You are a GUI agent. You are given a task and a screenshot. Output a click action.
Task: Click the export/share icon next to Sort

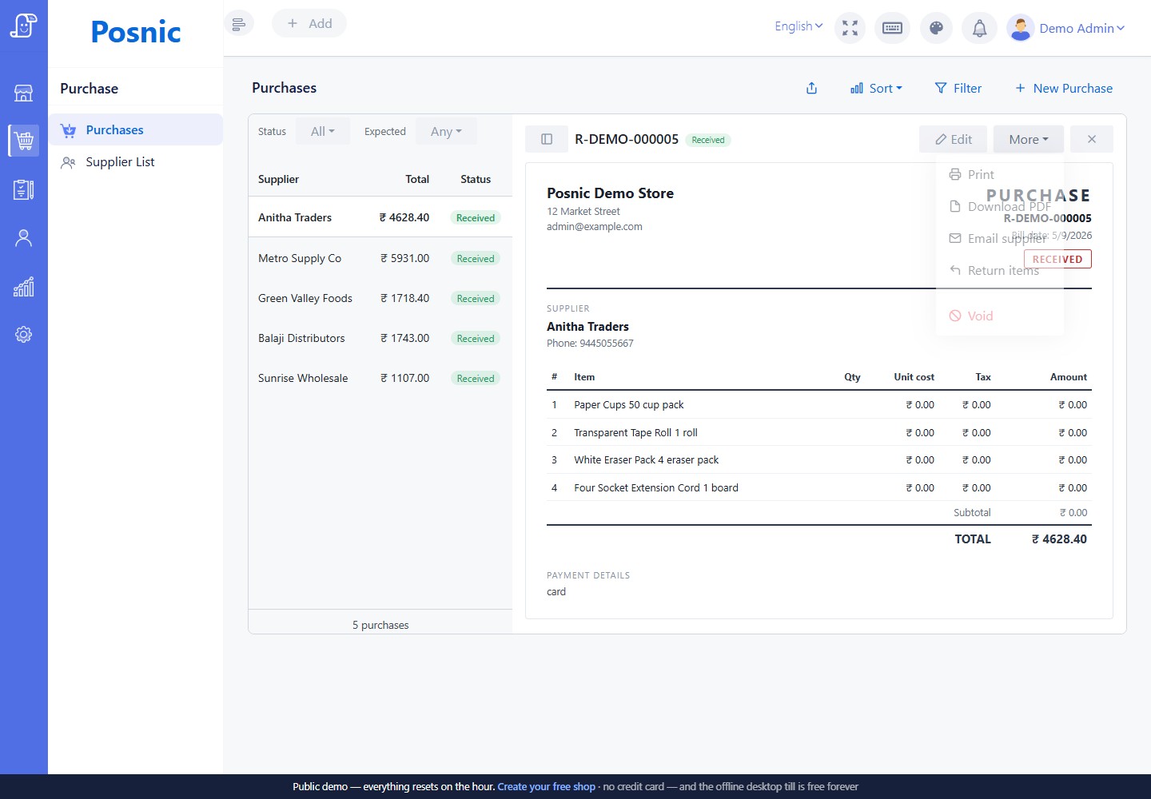pos(811,88)
